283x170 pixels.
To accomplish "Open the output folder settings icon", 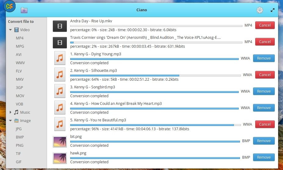I will (24, 10).
